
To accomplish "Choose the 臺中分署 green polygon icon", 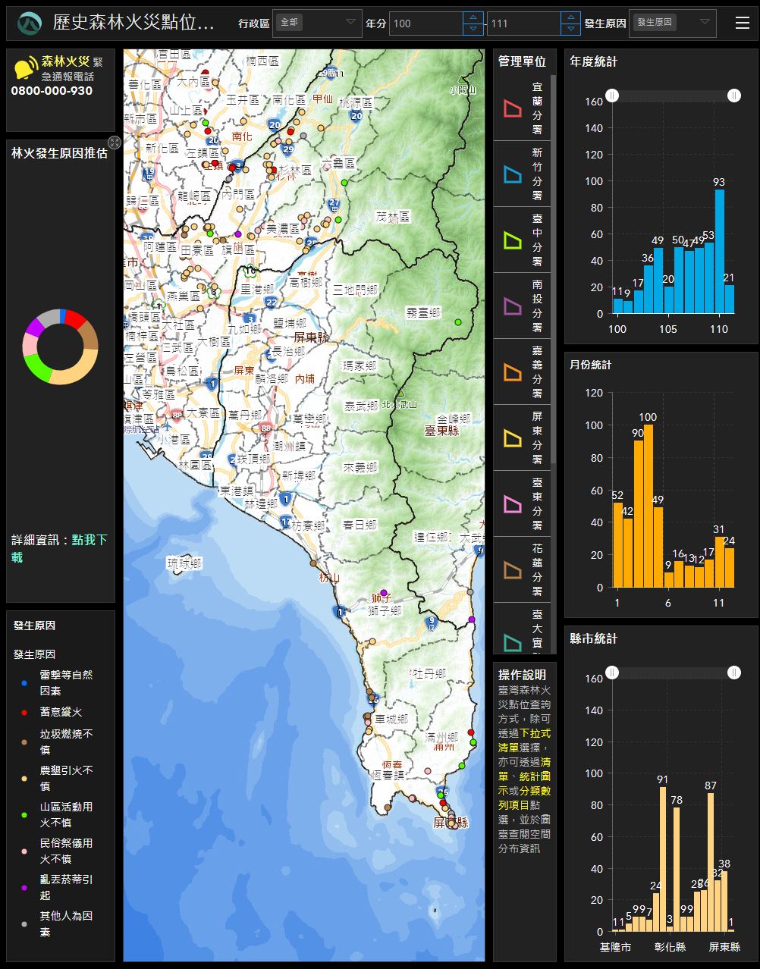I will click(x=513, y=240).
